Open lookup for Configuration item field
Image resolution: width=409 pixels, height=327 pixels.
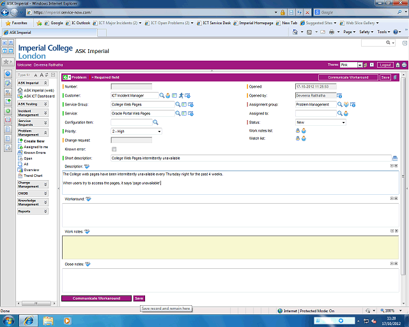pos(155,122)
